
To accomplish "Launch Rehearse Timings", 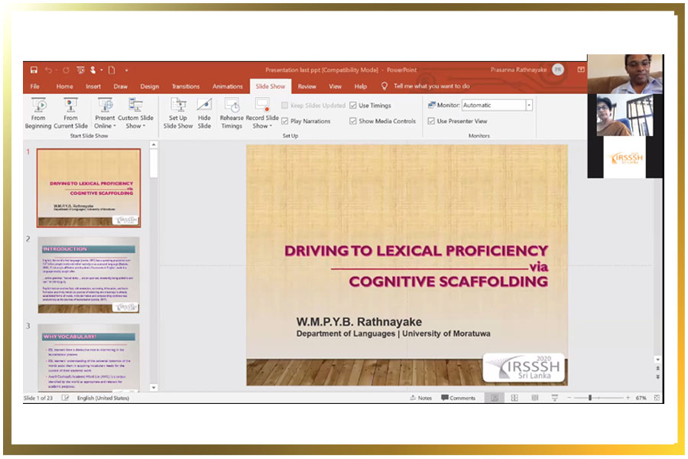I will [232, 113].
